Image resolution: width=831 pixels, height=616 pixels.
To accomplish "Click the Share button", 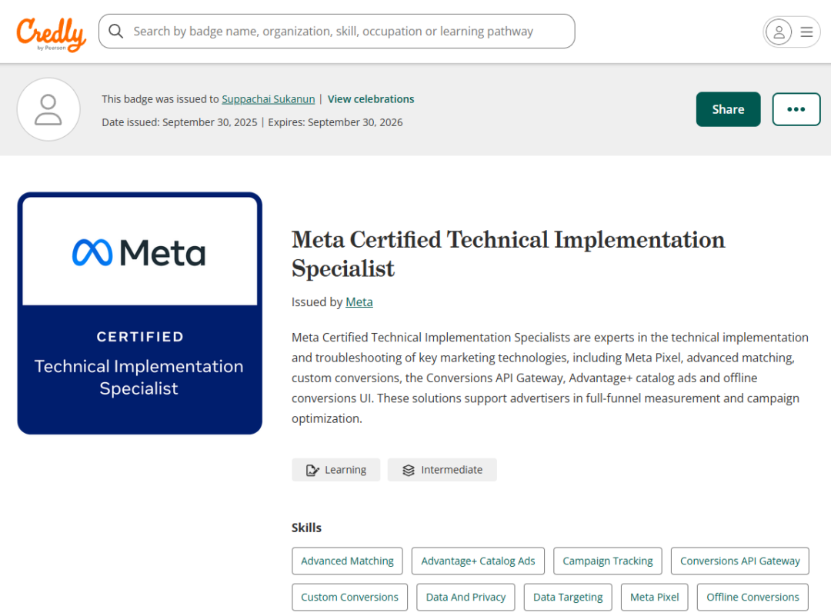I will tap(728, 109).
